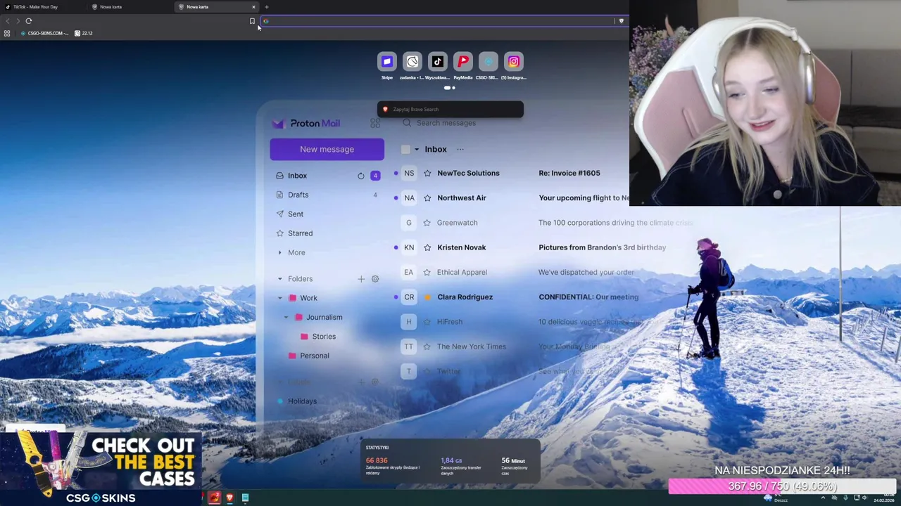Open the 22.12 bookmark
This screenshot has height=506, width=901.
(x=84, y=33)
